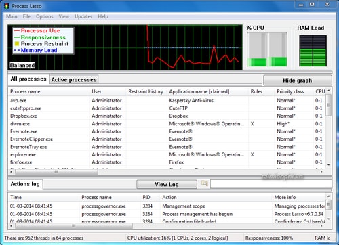Click process list scroll down arrow
This screenshot has width=339, height=245.
(329, 165)
